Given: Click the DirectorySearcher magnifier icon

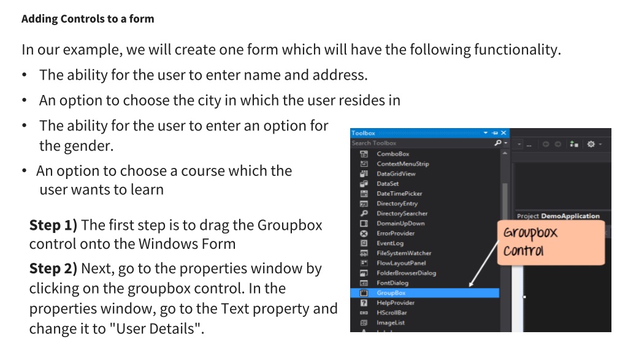Looking at the screenshot, I should (x=364, y=213).
